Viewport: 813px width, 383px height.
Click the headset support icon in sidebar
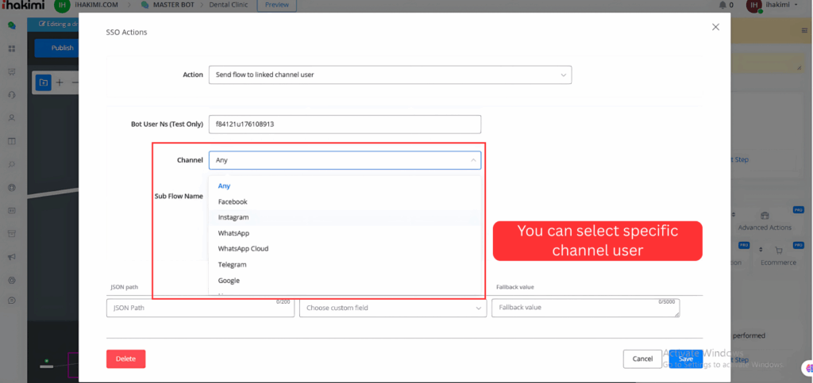coord(12,95)
